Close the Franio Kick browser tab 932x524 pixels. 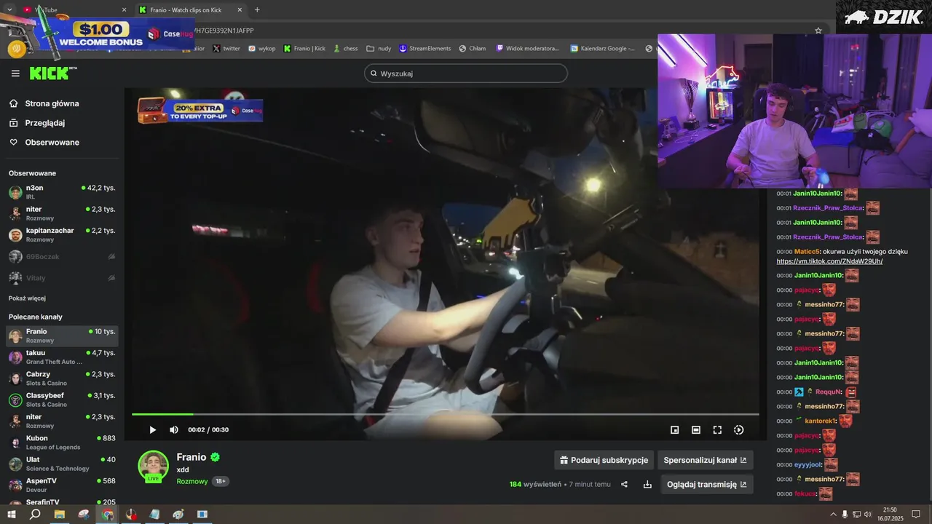pyautogui.click(x=240, y=10)
